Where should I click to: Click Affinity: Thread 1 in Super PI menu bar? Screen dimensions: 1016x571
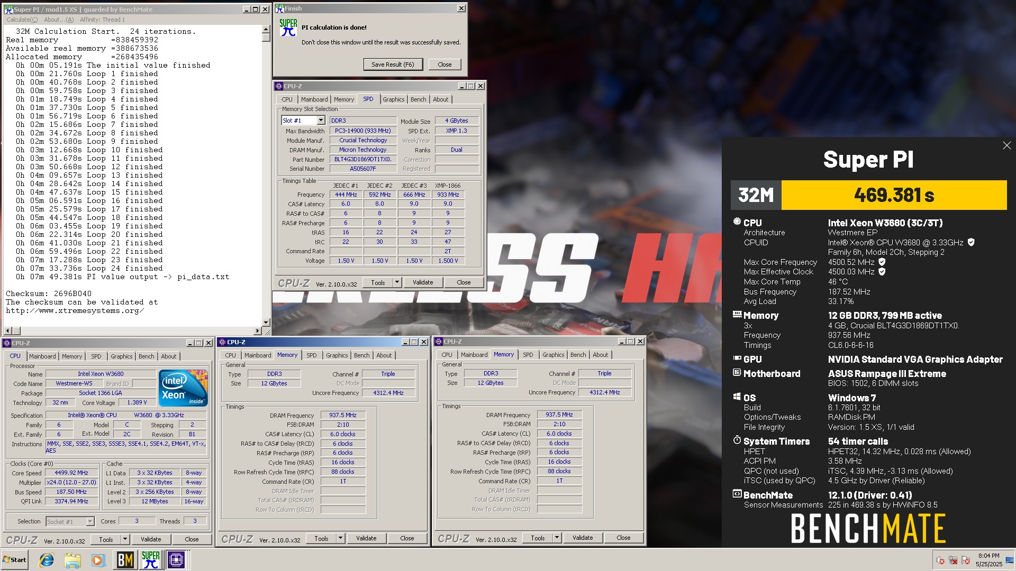103,20
